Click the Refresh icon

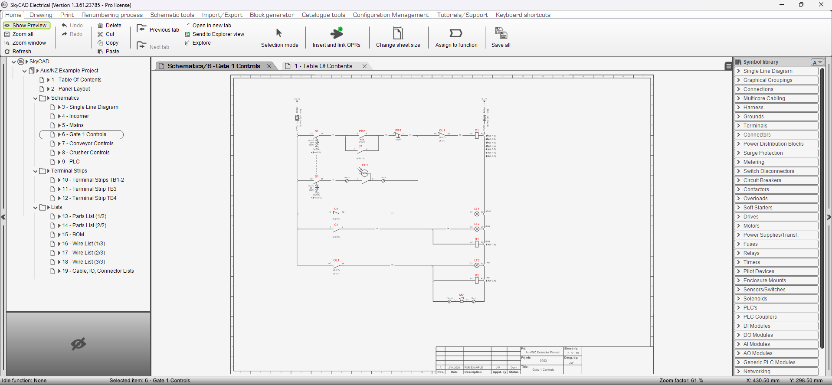tap(7, 52)
